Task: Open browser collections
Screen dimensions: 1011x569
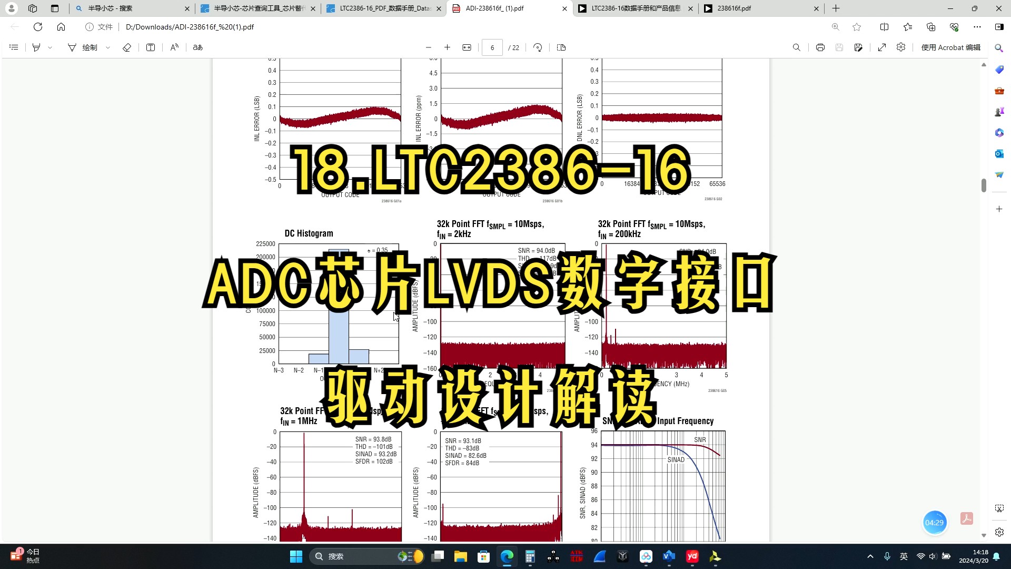Action: point(931,27)
